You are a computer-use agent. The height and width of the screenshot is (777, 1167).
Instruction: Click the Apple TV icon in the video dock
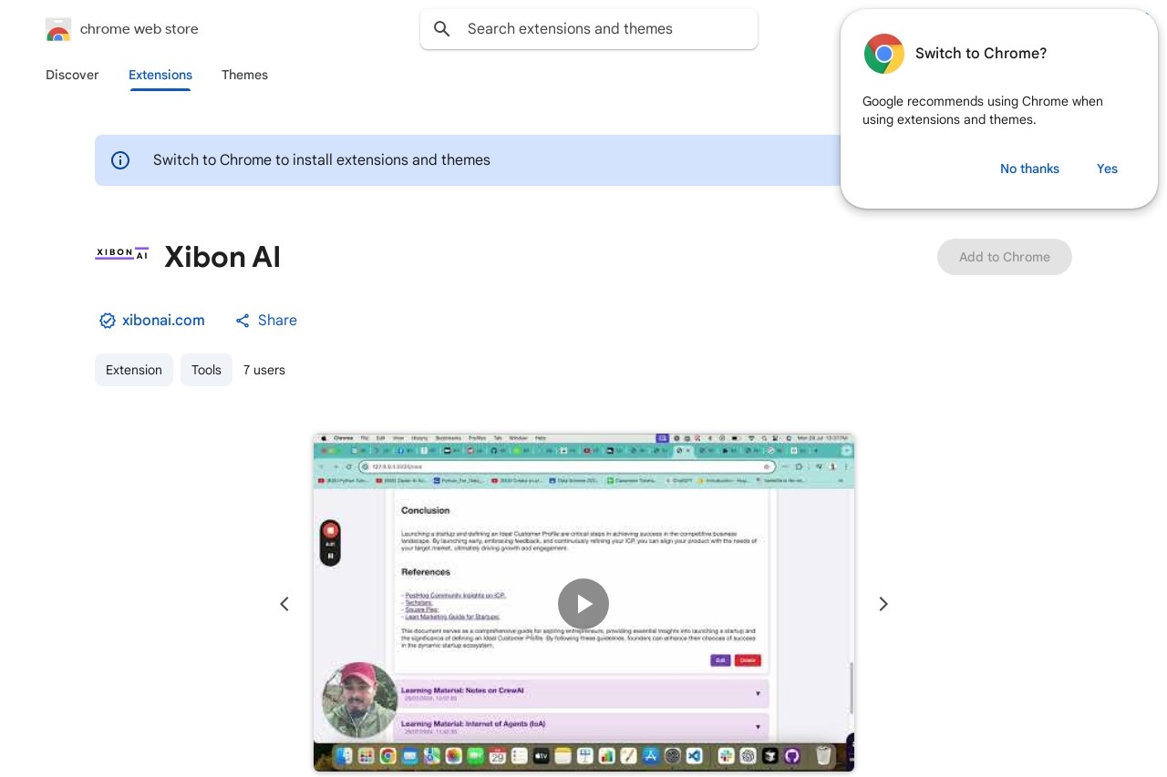541,756
